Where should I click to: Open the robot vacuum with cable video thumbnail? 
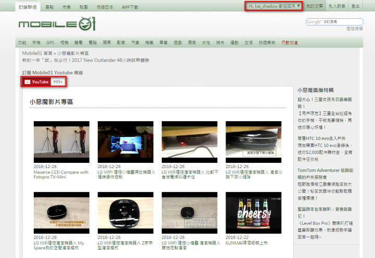(190, 142)
